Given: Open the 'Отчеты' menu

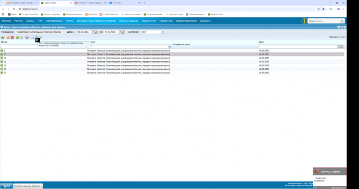Looking at the screenshot, I should (x=70, y=21).
